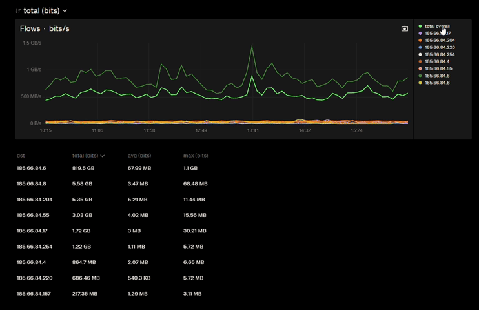This screenshot has height=310, width=479.
Task: Select the 185.66.84.6 row in table
Action: click(x=32, y=168)
